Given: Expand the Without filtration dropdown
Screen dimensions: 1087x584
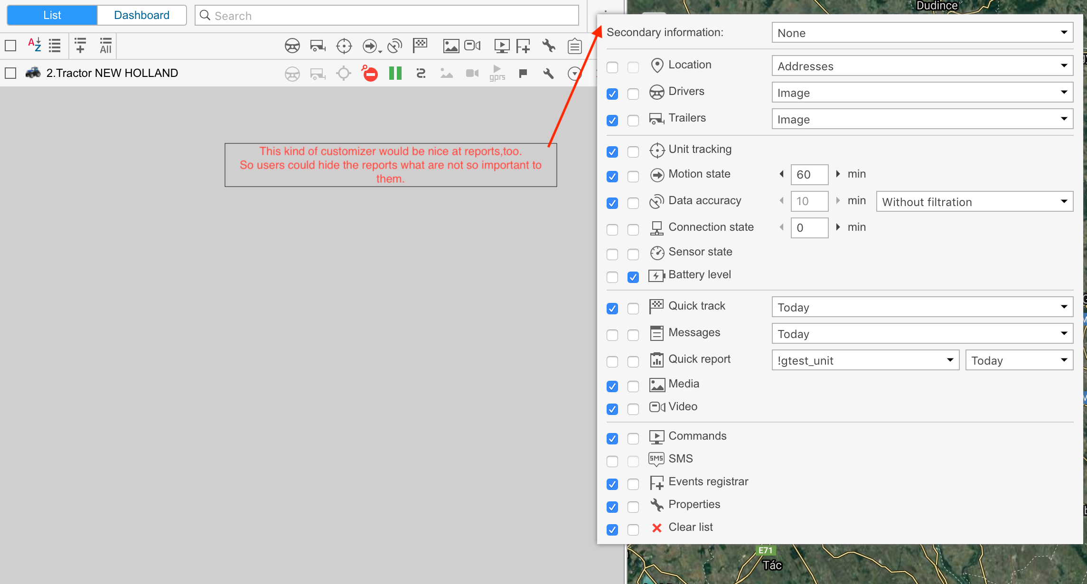Looking at the screenshot, I should 974,202.
